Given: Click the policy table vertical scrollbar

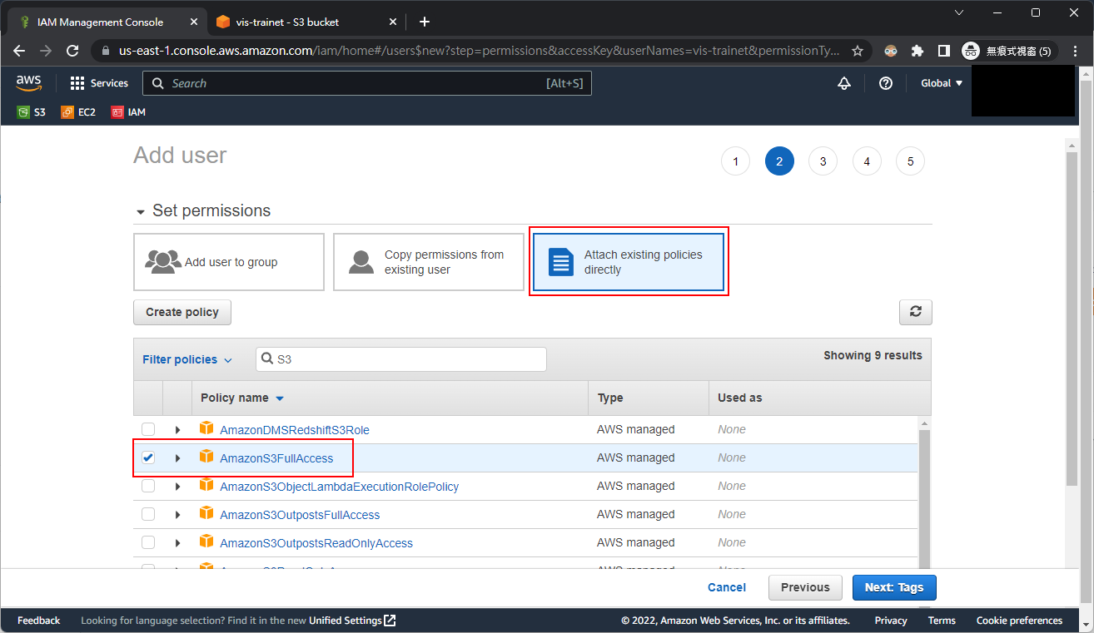Looking at the screenshot, I should click(924, 499).
